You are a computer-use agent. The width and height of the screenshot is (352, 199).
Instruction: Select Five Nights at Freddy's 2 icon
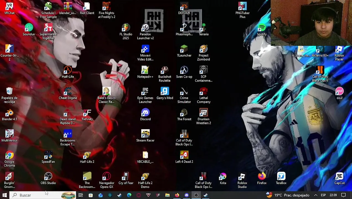click(x=107, y=11)
